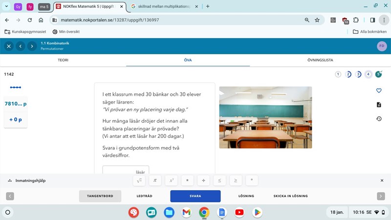The image size is (391, 220).
Task: Insert the exponent x^y symbol
Action: [171, 180]
